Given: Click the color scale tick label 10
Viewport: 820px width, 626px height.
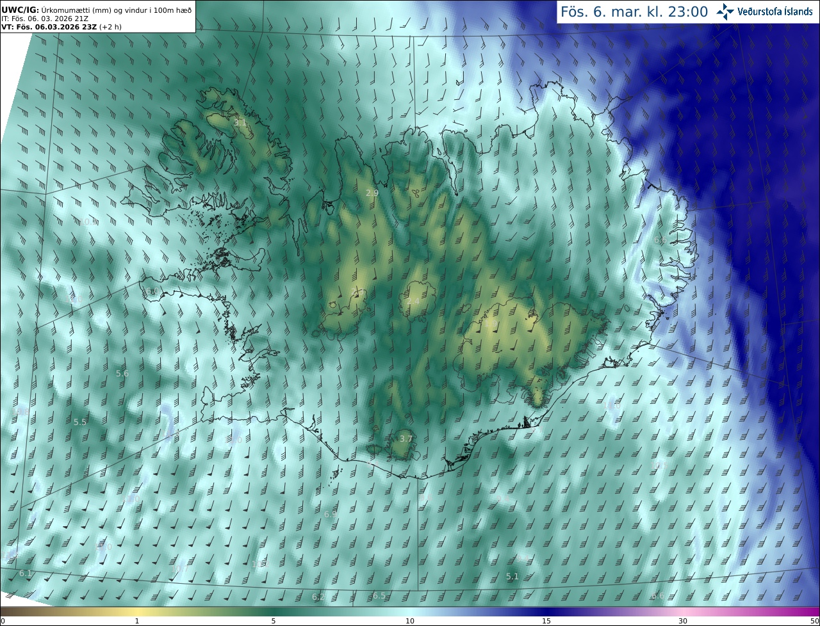Looking at the screenshot, I should tap(410, 621).
